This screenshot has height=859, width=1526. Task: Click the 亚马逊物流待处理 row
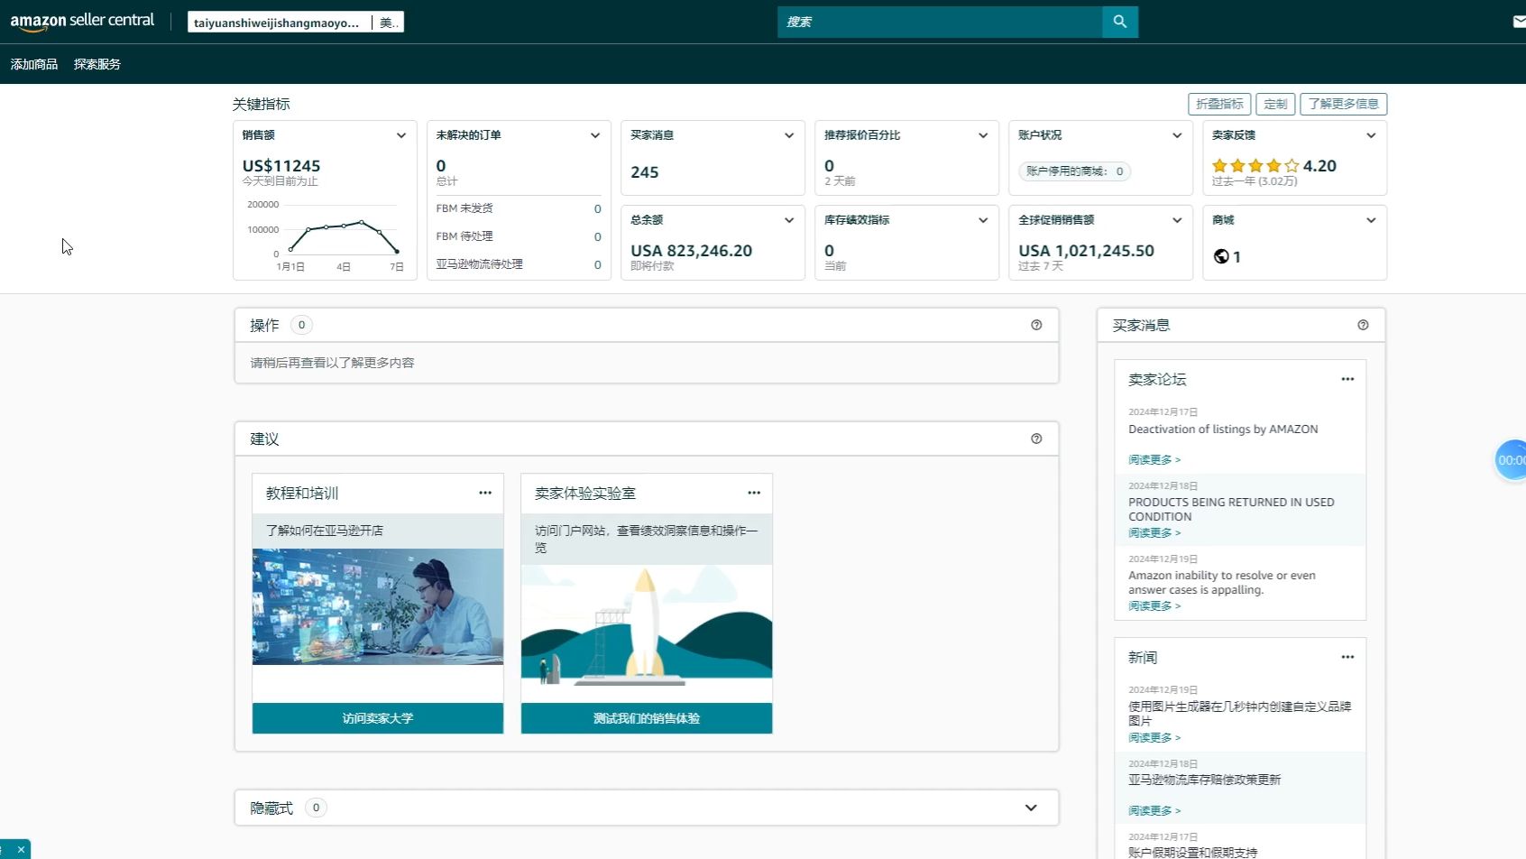click(x=519, y=264)
